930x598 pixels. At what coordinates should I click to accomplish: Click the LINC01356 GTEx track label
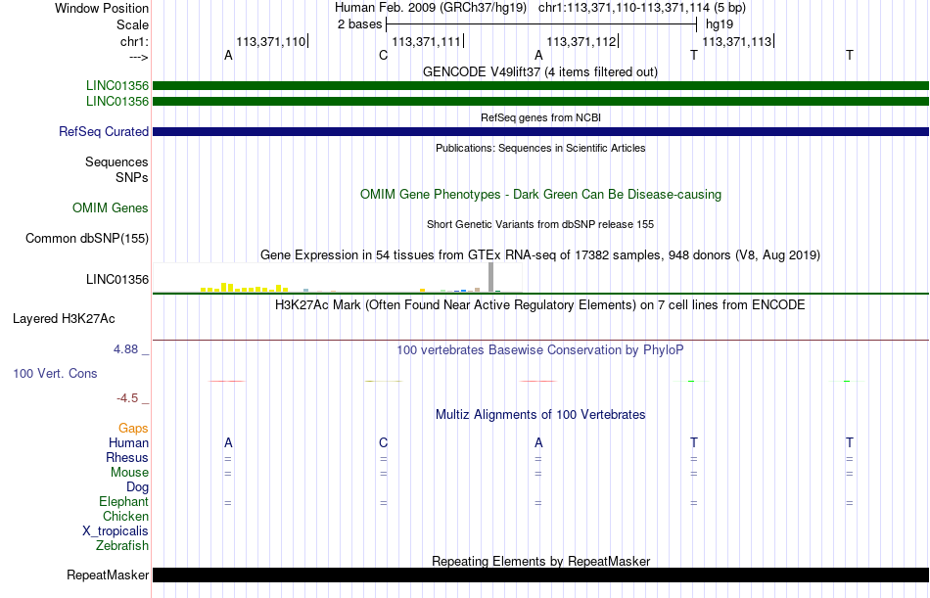(x=116, y=279)
